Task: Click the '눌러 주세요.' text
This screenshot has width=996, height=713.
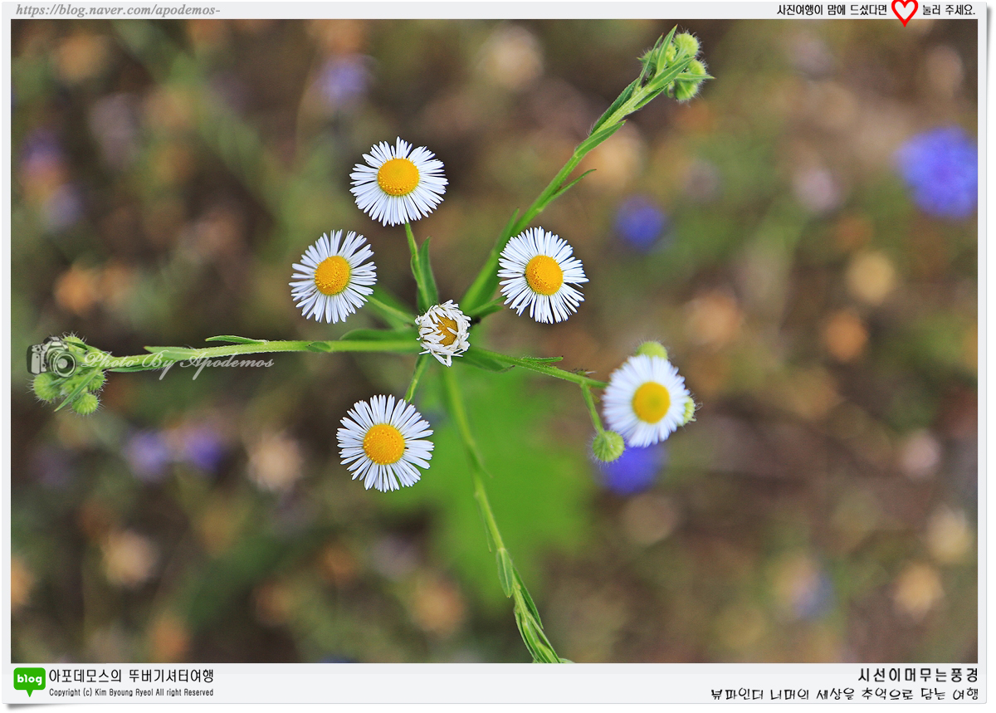Action: (949, 10)
